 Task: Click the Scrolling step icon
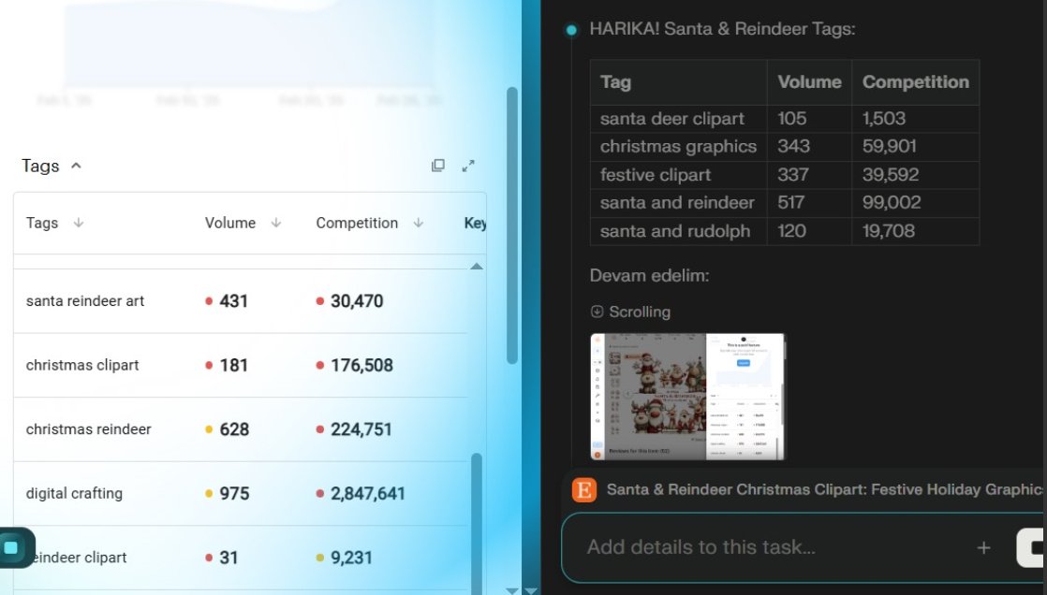pos(597,312)
